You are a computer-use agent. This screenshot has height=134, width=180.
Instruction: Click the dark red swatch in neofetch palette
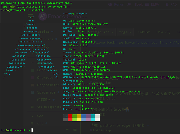click(x=70, y=116)
